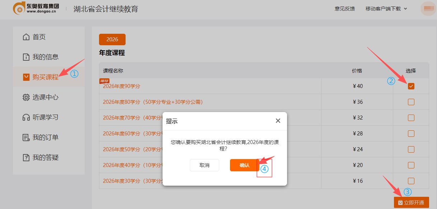Confirm purchase by clicking 确认
The width and height of the screenshot is (437, 209).
[244, 165]
